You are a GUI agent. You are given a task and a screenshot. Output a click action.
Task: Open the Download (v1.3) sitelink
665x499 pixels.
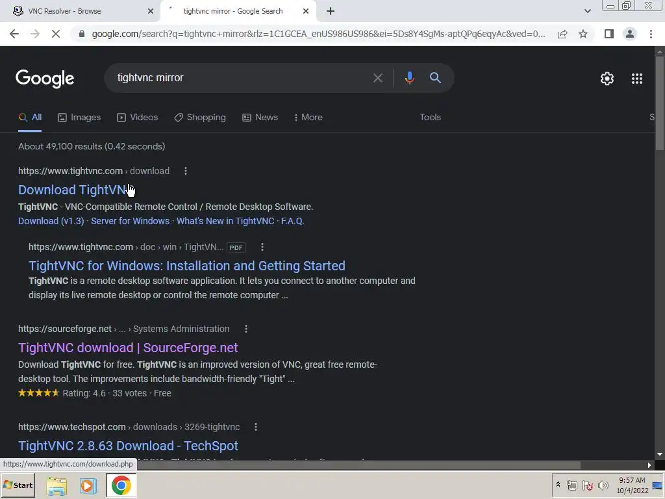coord(51,221)
